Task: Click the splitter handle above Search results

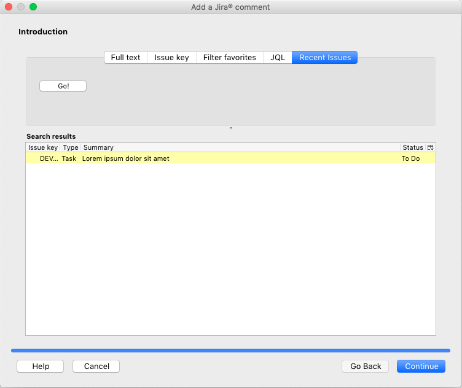Action: point(231,128)
